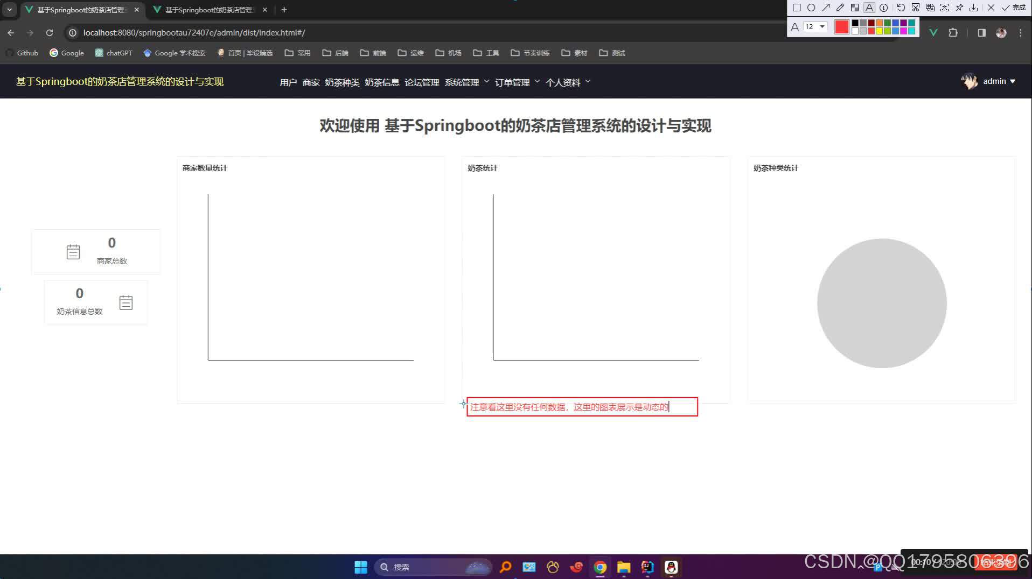Select the mosaic blur tool
Screen dimensions: 1032x579
855,8
